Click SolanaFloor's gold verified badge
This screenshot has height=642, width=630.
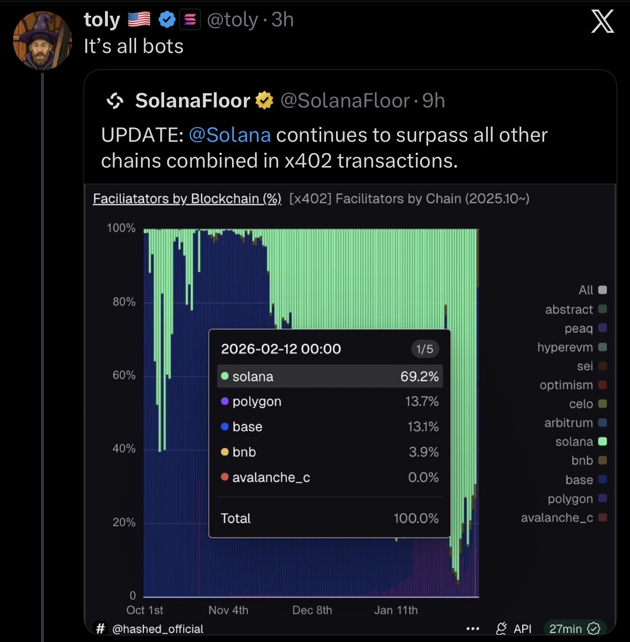click(x=264, y=101)
